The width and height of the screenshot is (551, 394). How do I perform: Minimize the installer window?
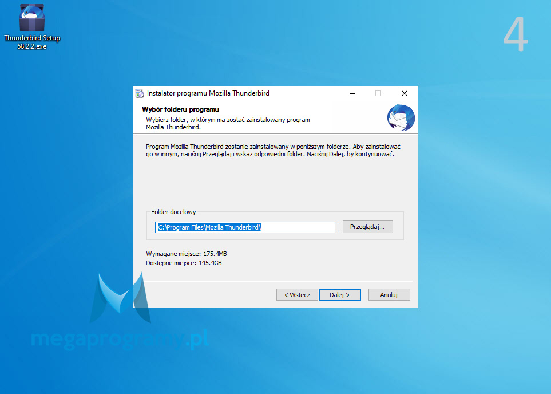click(352, 93)
